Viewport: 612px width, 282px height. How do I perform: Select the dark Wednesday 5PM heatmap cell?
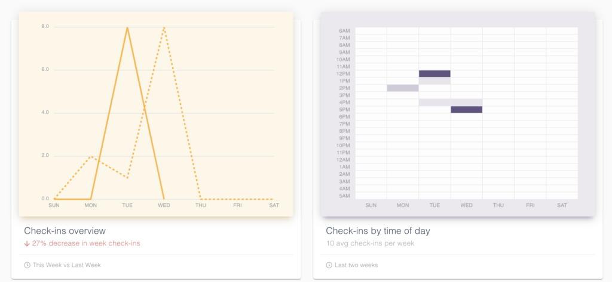pos(466,110)
